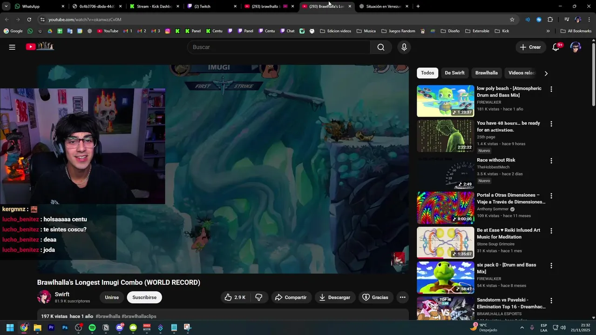Open more actions ellipsis below video

402,297
